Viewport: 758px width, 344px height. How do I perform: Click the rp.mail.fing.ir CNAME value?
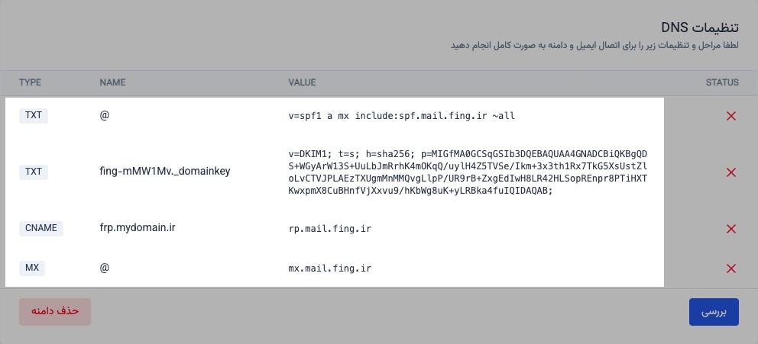[x=329, y=229]
